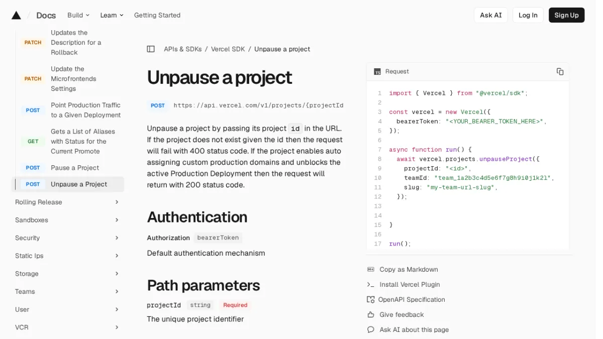The width and height of the screenshot is (603, 339).
Task: Click Copy as Markdown link
Action: 409,269
